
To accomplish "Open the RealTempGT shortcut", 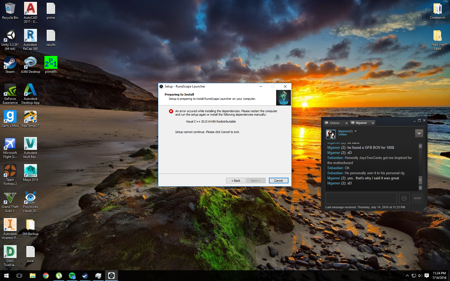I will click(x=31, y=119).
